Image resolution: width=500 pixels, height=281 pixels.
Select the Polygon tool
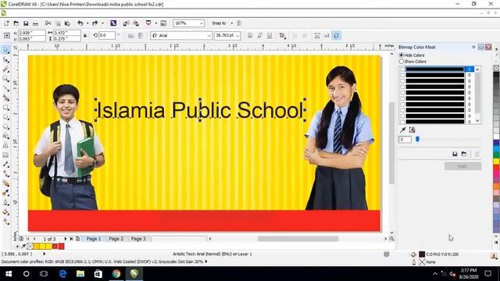tap(5, 126)
